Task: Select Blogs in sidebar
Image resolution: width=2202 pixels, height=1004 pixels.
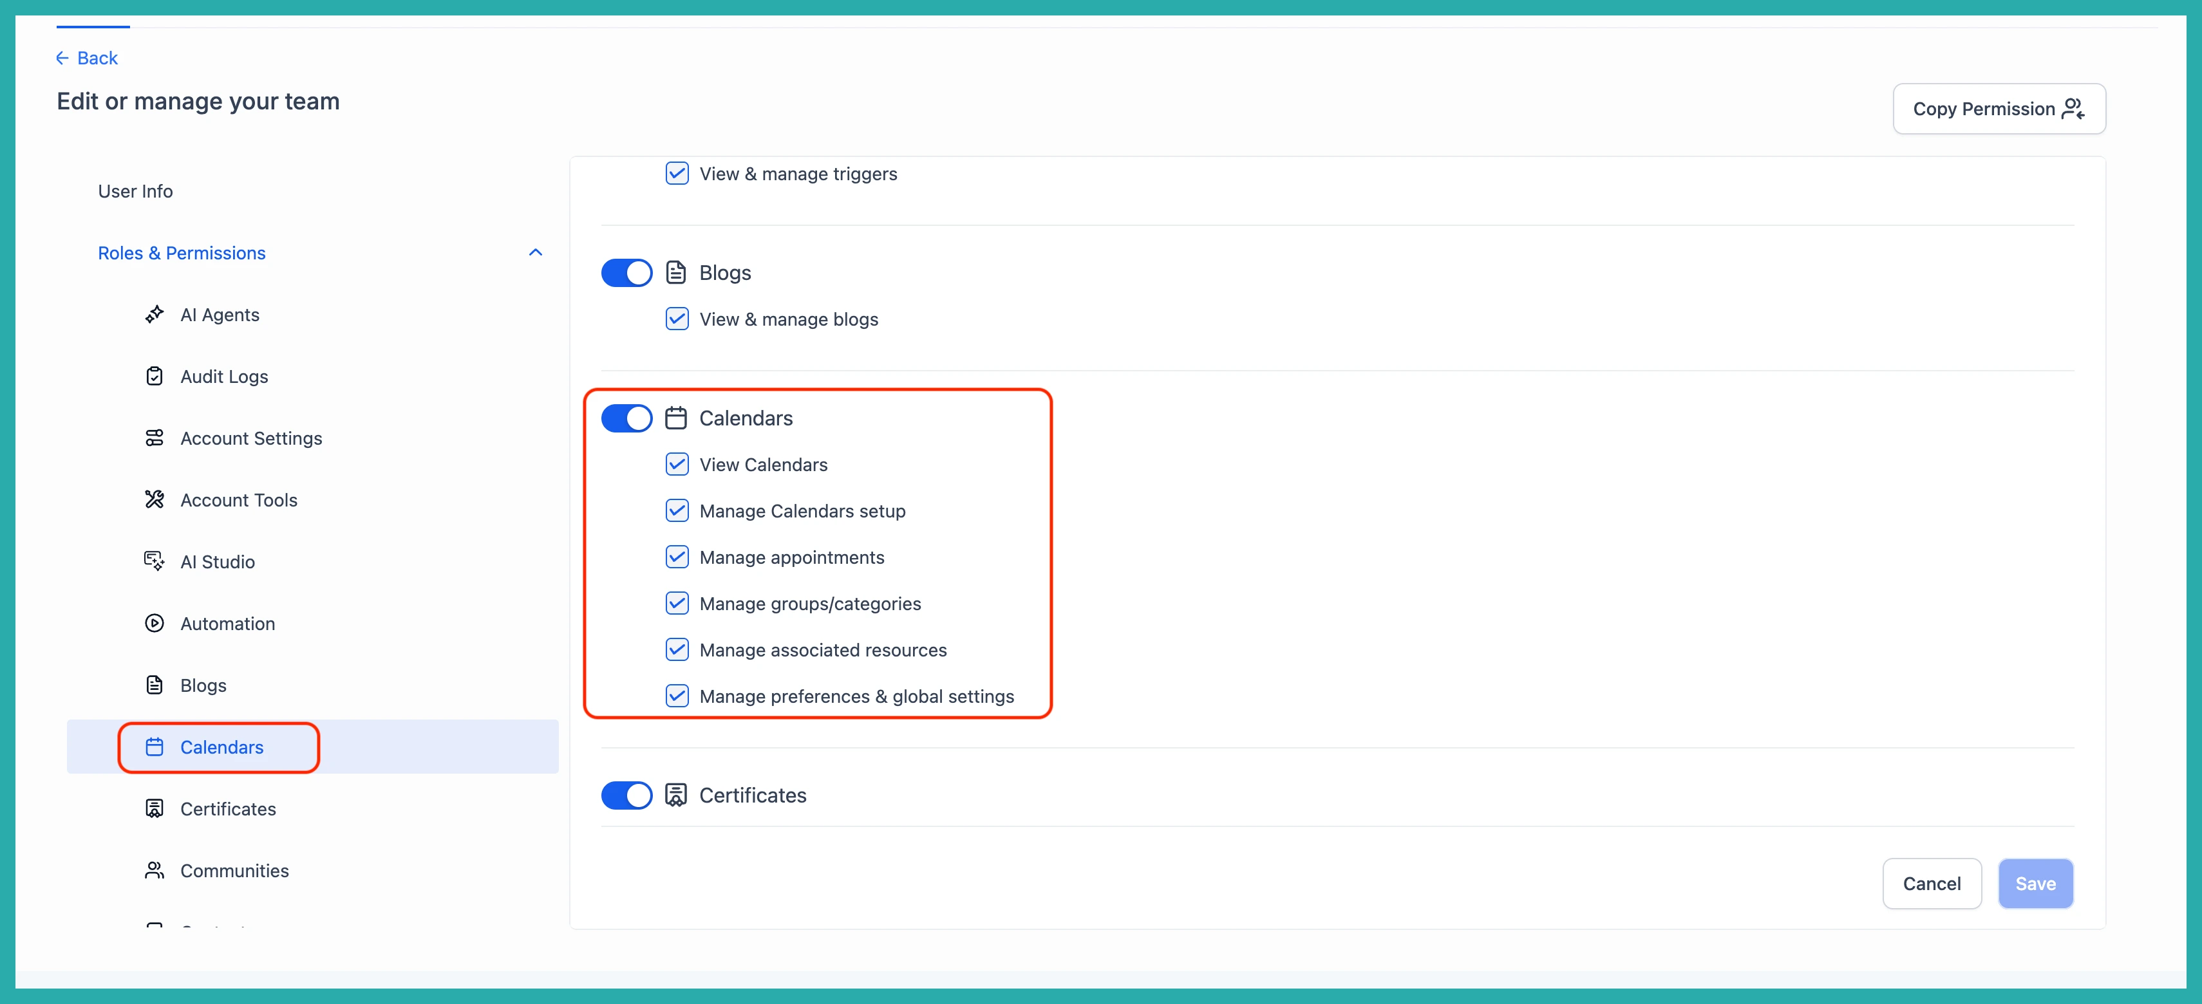Action: click(x=203, y=685)
